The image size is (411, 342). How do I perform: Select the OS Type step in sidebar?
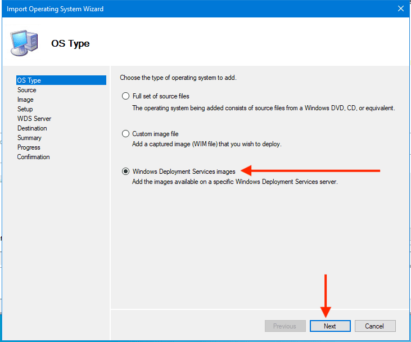click(61, 80)
